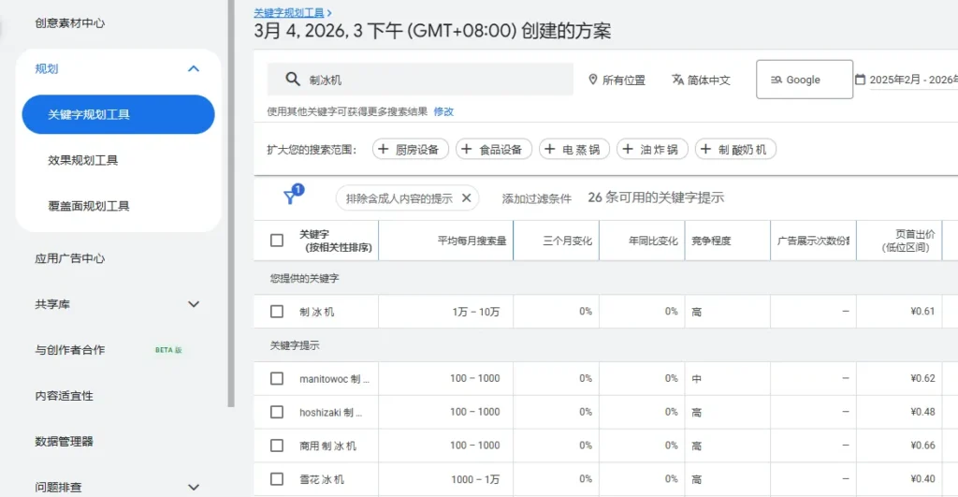Open 创意素材中心 in the sidebar
Image resolution: width=958 pixels, height=497 pixels.
tap(69, 23)
